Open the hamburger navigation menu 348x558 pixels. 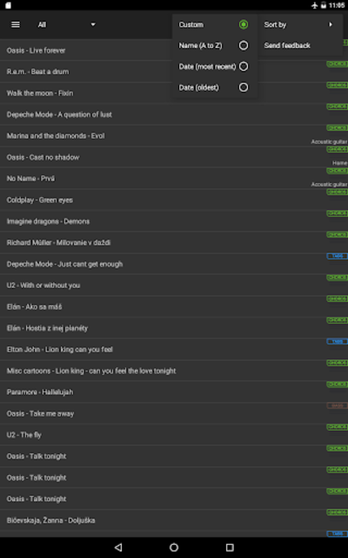(16, 24)
